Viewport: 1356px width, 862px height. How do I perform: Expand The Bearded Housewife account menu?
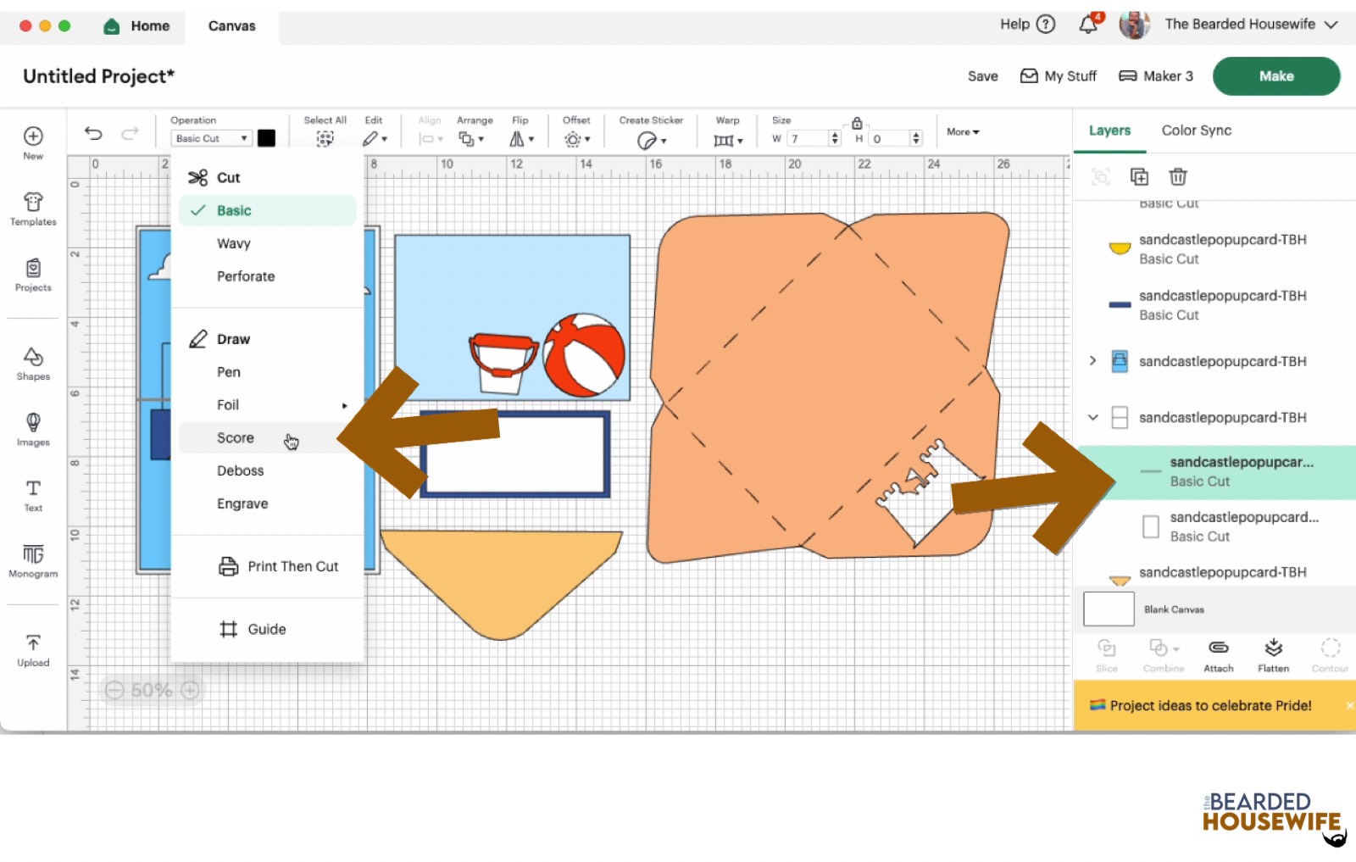coord(1331,25)
